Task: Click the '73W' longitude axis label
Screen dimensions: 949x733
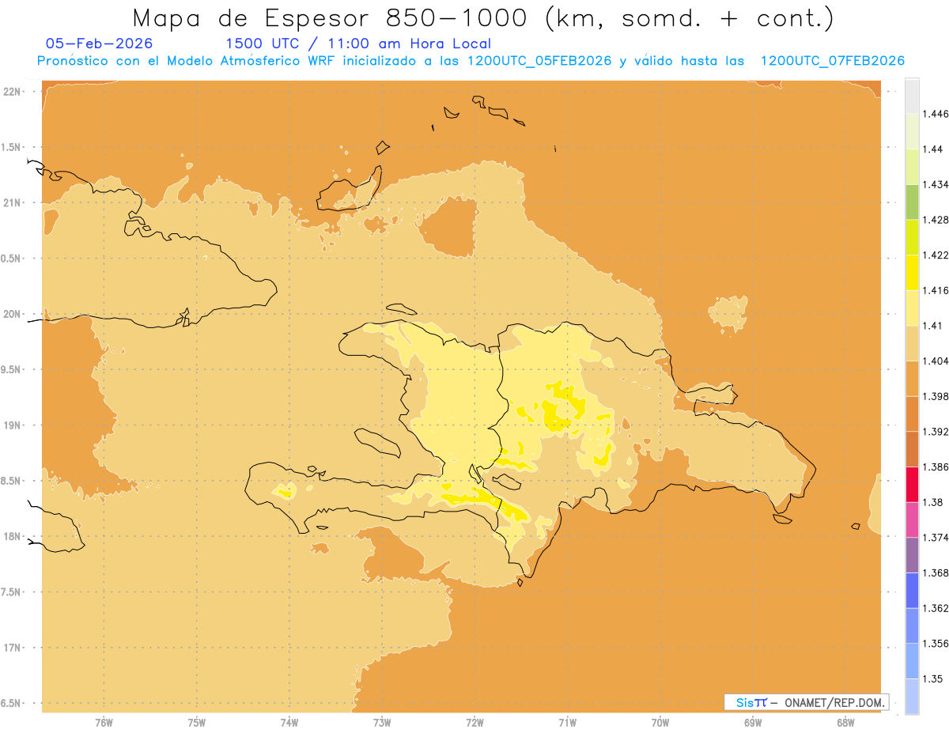Action: pos(382,723)
